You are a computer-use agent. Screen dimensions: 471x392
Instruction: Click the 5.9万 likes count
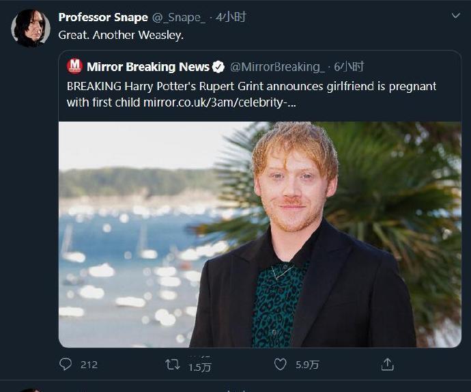point(307,365)
